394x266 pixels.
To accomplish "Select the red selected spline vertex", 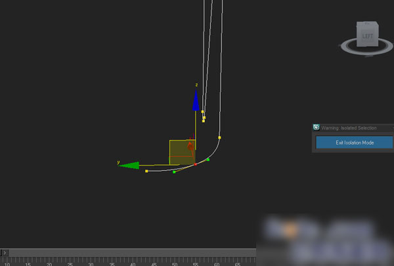I will coord(195,164).
